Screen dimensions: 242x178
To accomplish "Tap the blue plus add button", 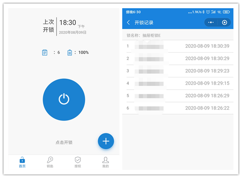I will tap(106, 141).
